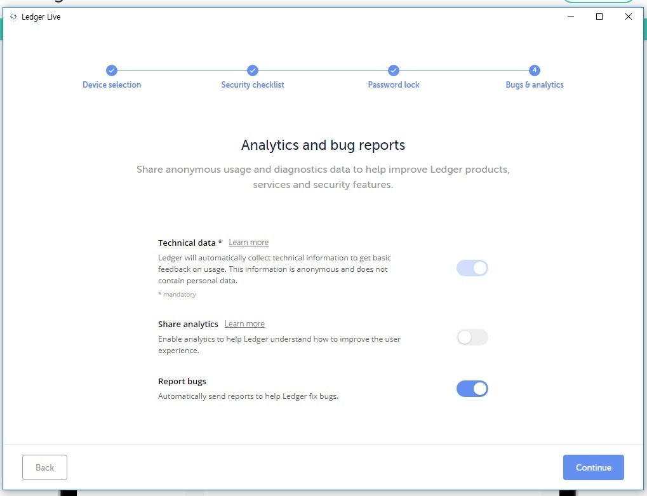Viewport: 647px width, 496px height.
Task: Select the Security checklist step label
Action: (x=253, y=84)
